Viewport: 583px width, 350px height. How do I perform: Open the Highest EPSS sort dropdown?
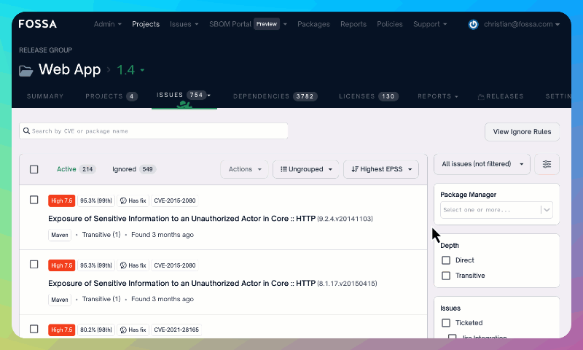381,169
